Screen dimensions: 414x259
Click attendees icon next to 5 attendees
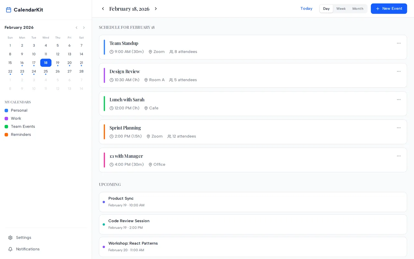click(171, 80)
